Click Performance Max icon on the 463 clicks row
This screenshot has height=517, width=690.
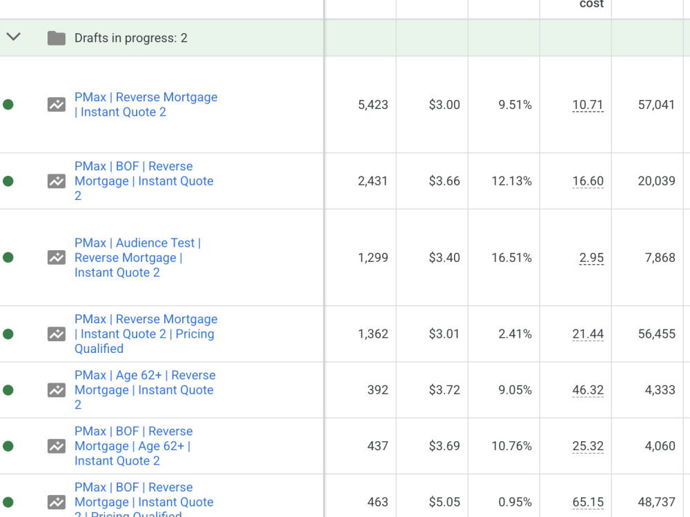[57, 502]
